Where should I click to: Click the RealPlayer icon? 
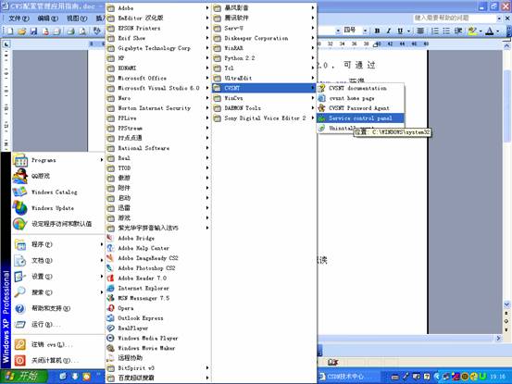(111, 328)
